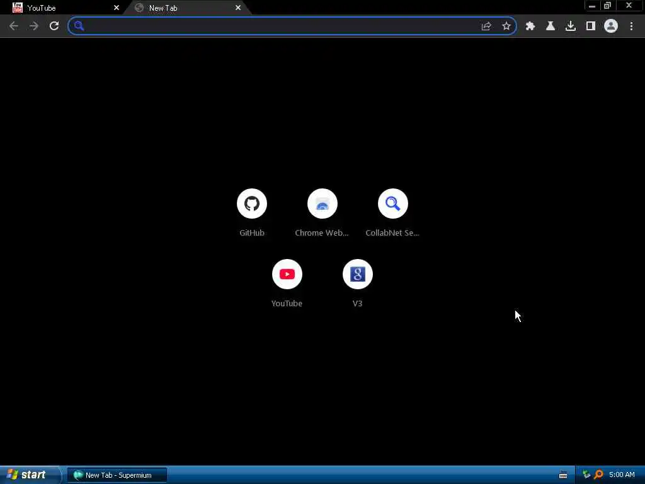This screenshot has height=484, width=645.
Task: Open the three-dot browser menu
Action: pos(631,26)
